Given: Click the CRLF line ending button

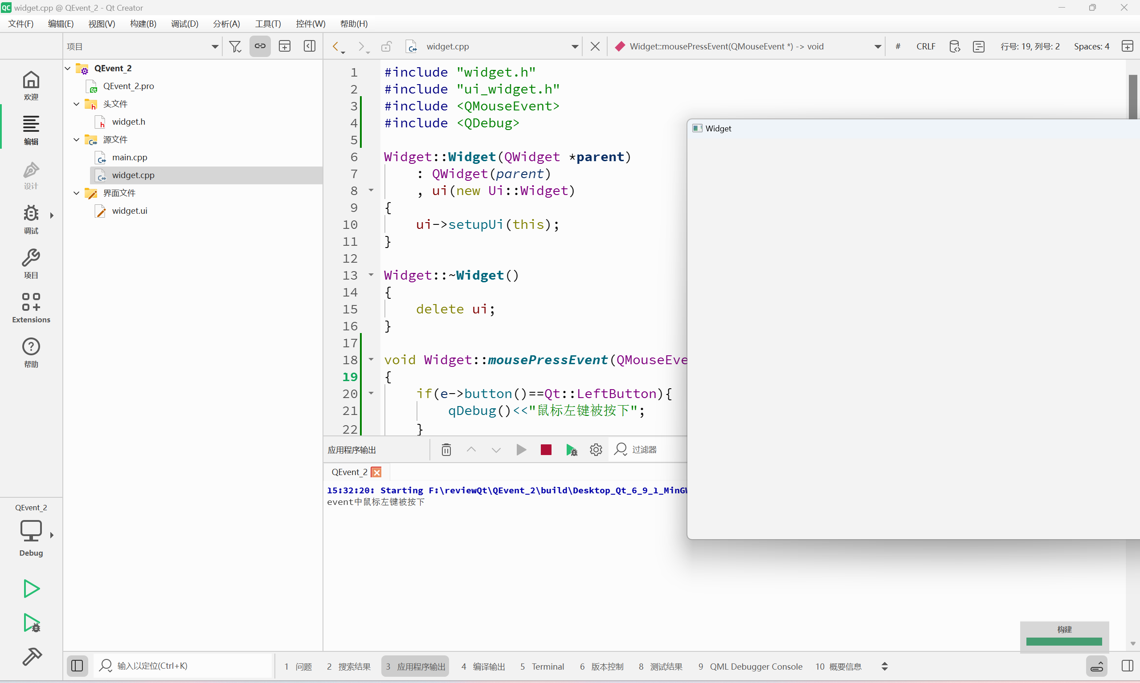Looking at the screenshot, I should tap(925, 46).
